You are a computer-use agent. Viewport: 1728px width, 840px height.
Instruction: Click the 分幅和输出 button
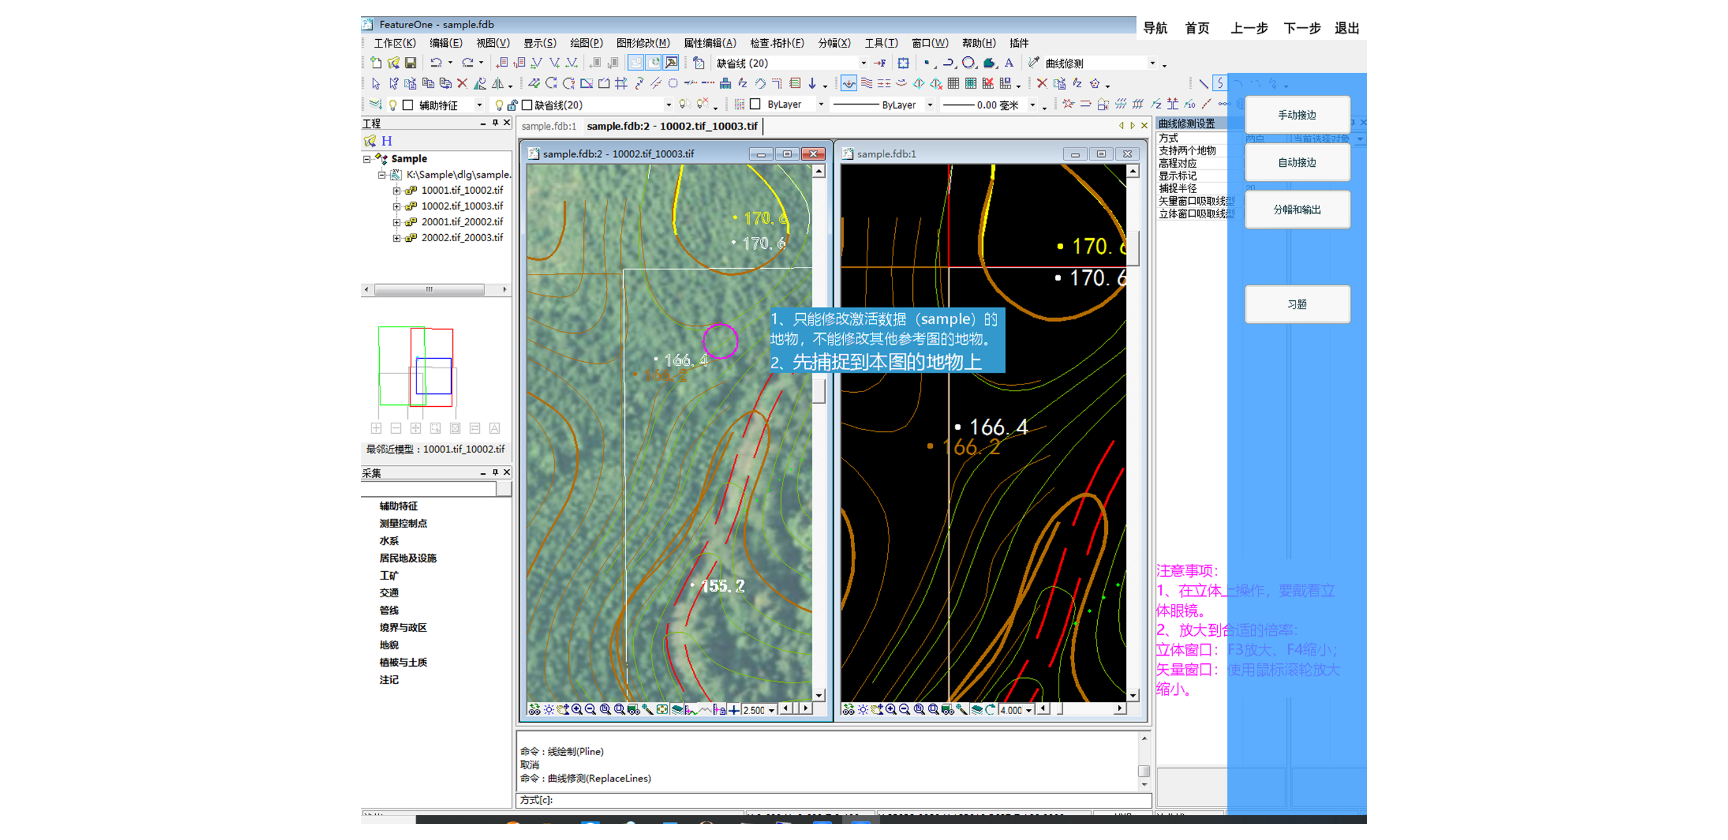pyautogui.click(x=1297, y=210)
